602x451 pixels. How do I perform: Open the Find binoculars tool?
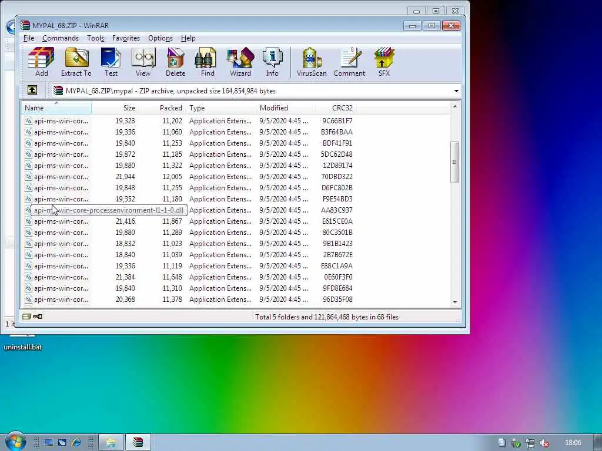(208, 62)
